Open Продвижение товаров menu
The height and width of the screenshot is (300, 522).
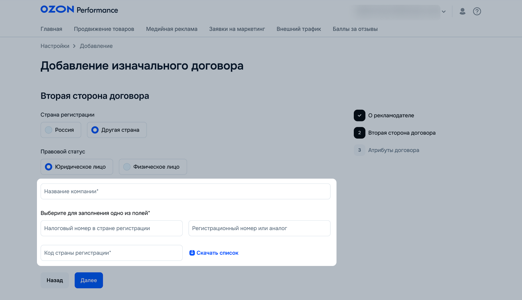pos(104,29)
